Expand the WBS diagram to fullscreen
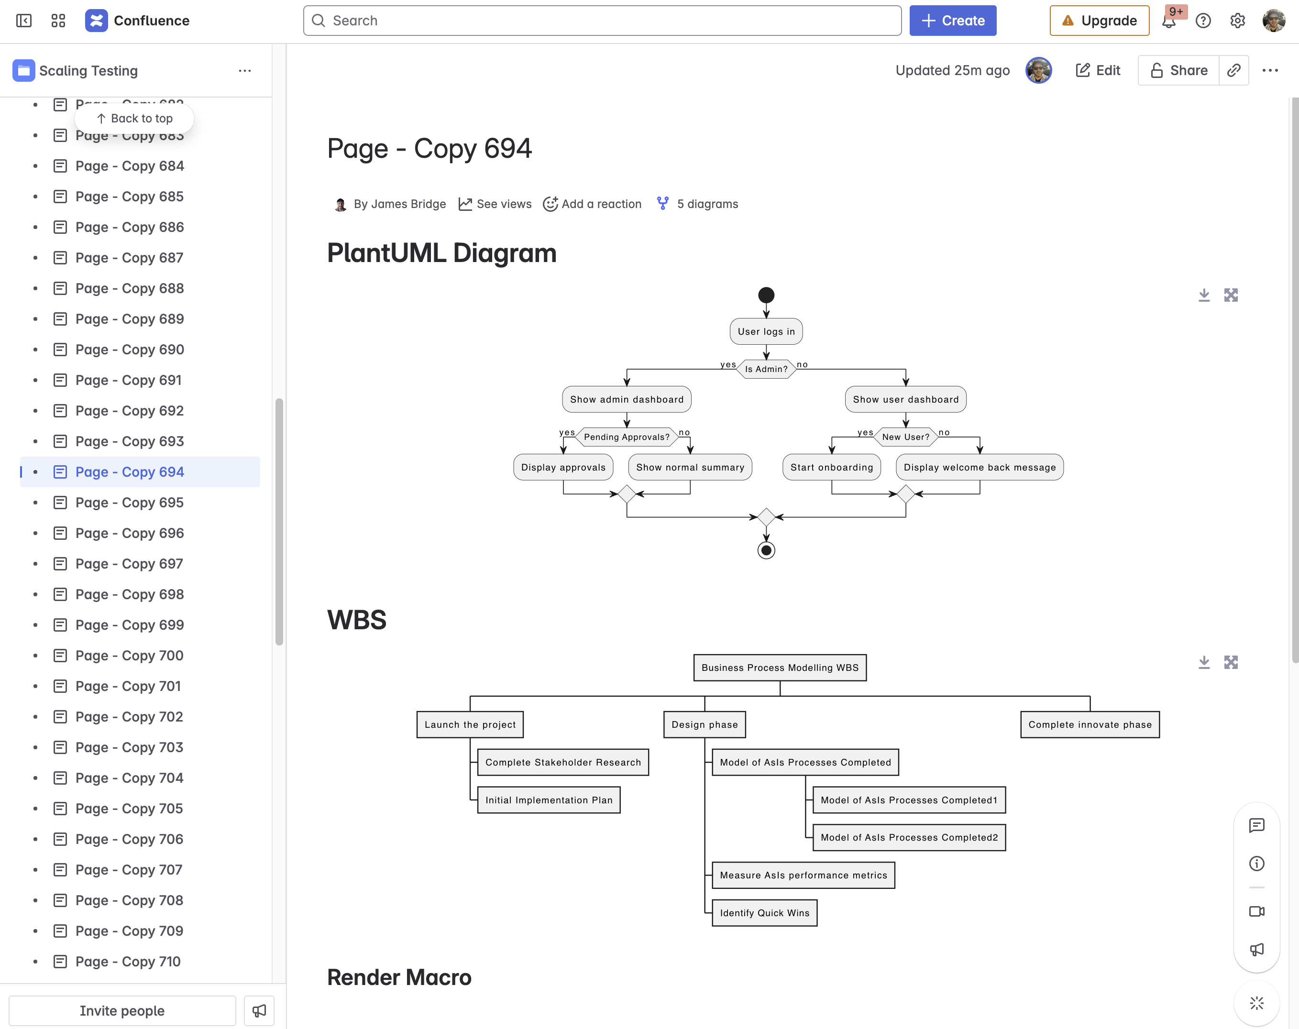The image size is (1299, 1029). 1231,662
